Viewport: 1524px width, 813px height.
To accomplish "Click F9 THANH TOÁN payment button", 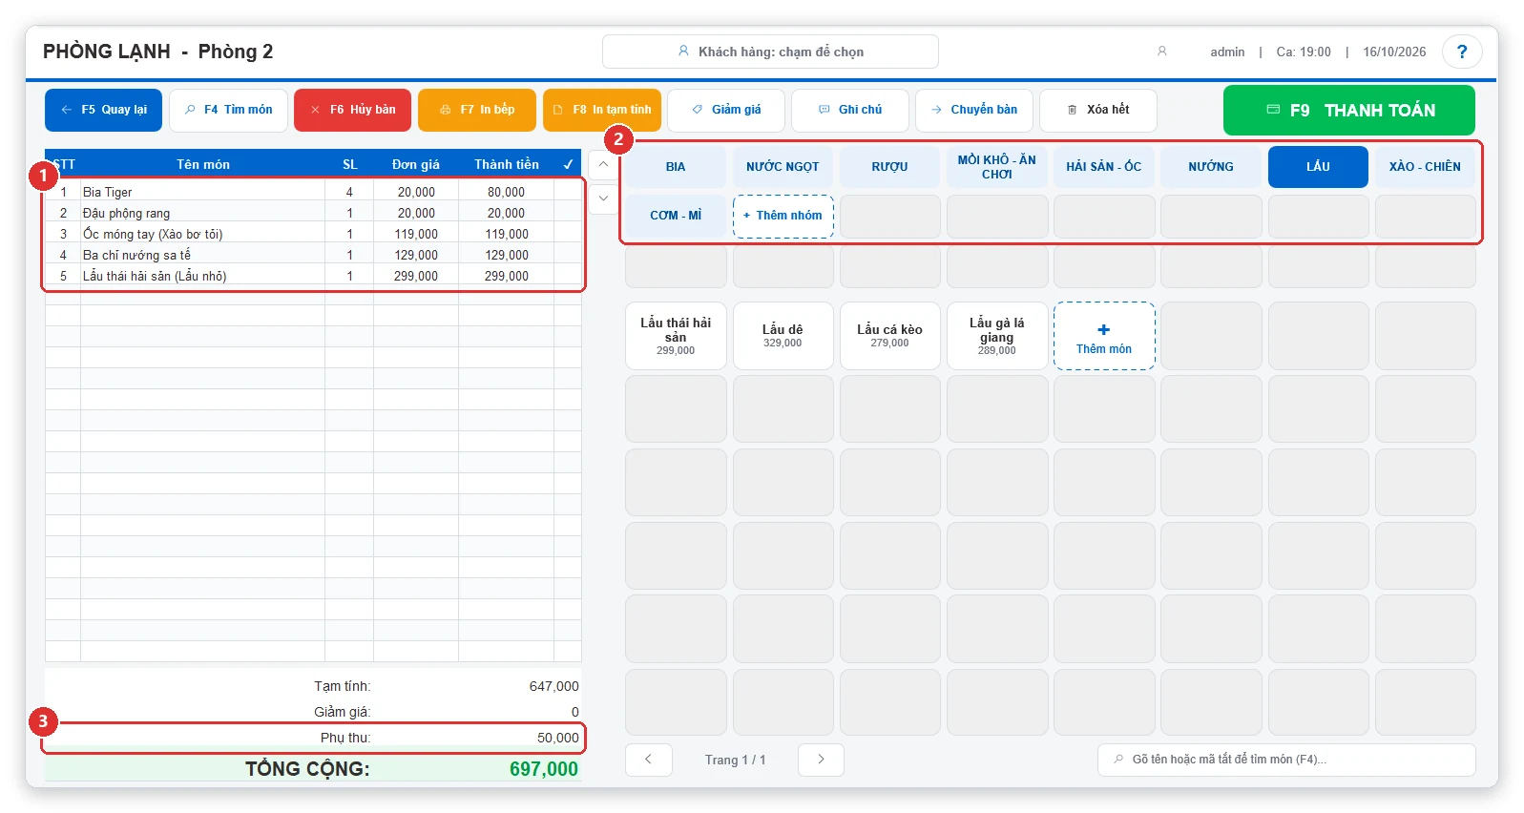I will pos(1348,110).
